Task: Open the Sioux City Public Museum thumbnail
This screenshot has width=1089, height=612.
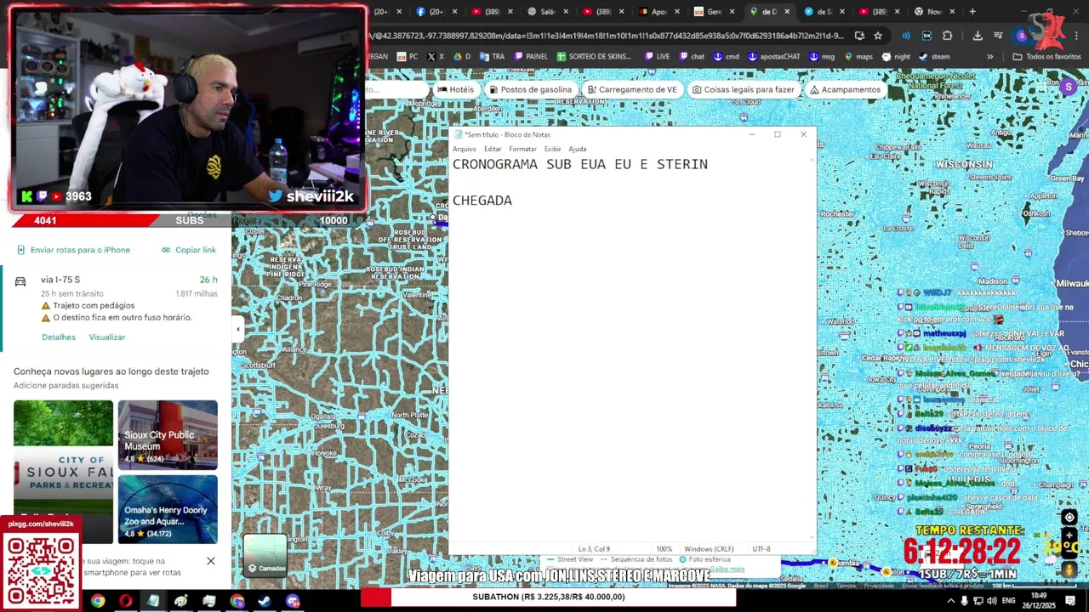Action: coord(168,434)
